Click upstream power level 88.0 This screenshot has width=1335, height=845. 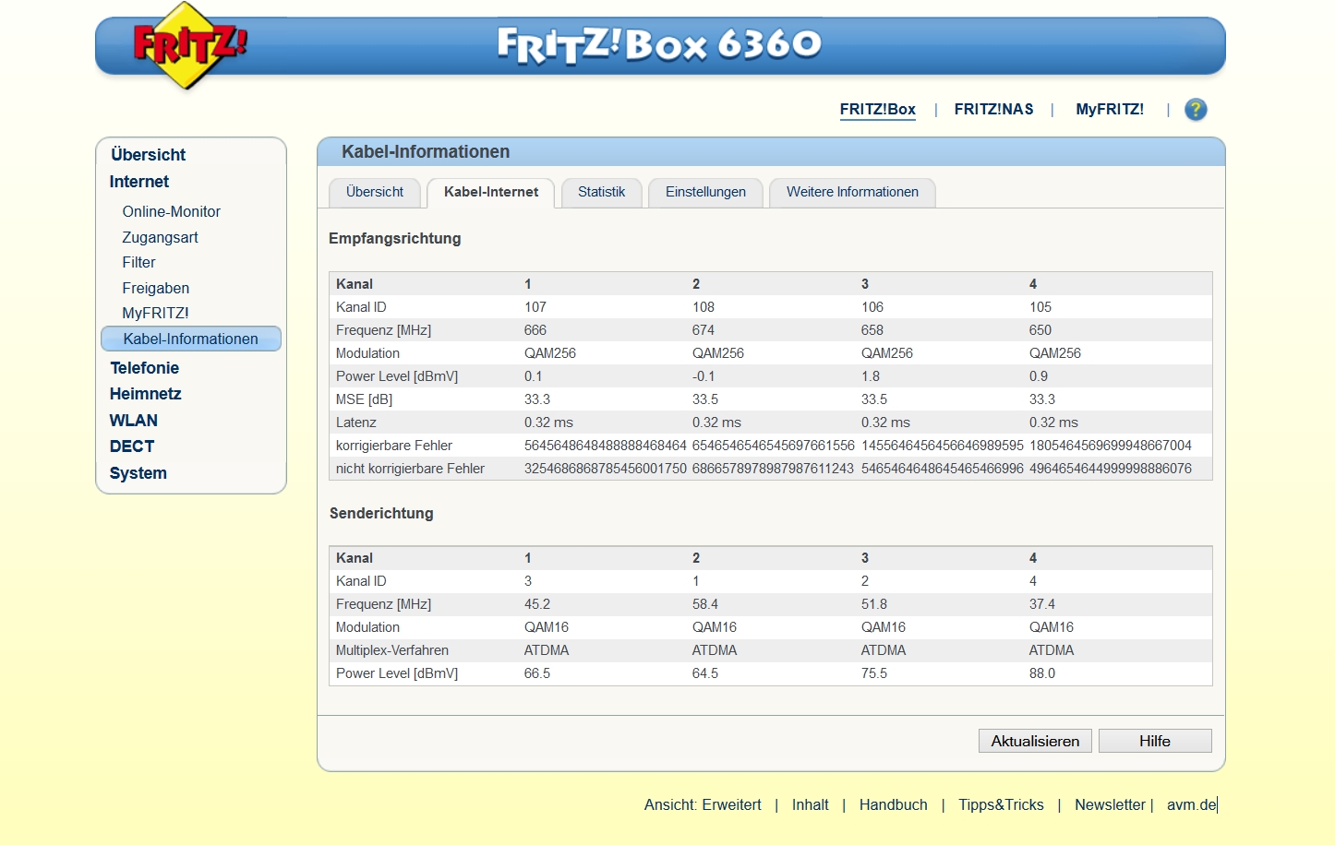pyautogui.click(x=1042, y=673)
